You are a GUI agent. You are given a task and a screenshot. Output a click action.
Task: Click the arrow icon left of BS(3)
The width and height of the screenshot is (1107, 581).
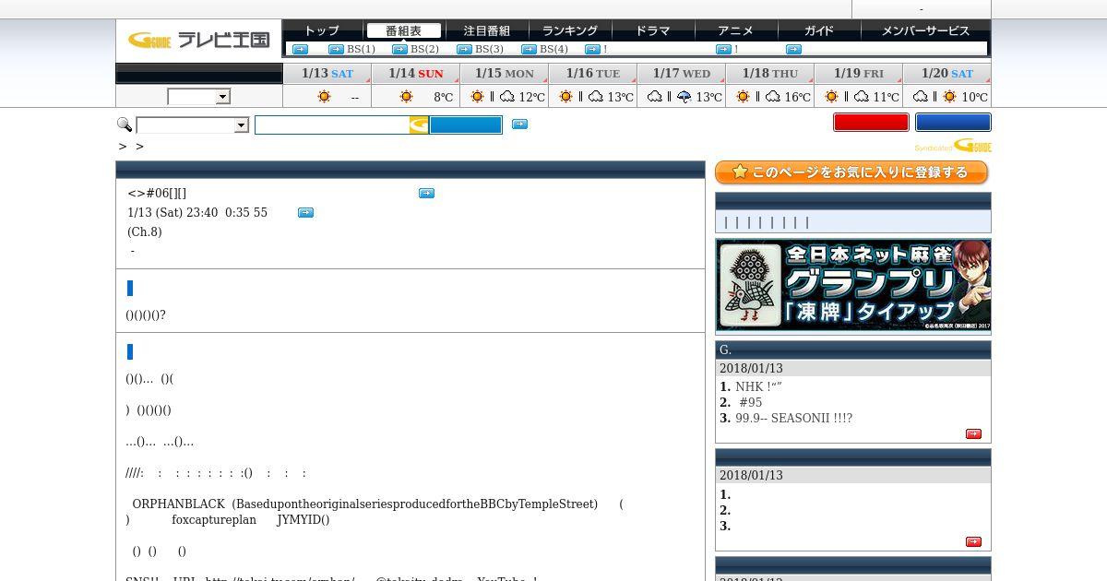click(464, 49)
